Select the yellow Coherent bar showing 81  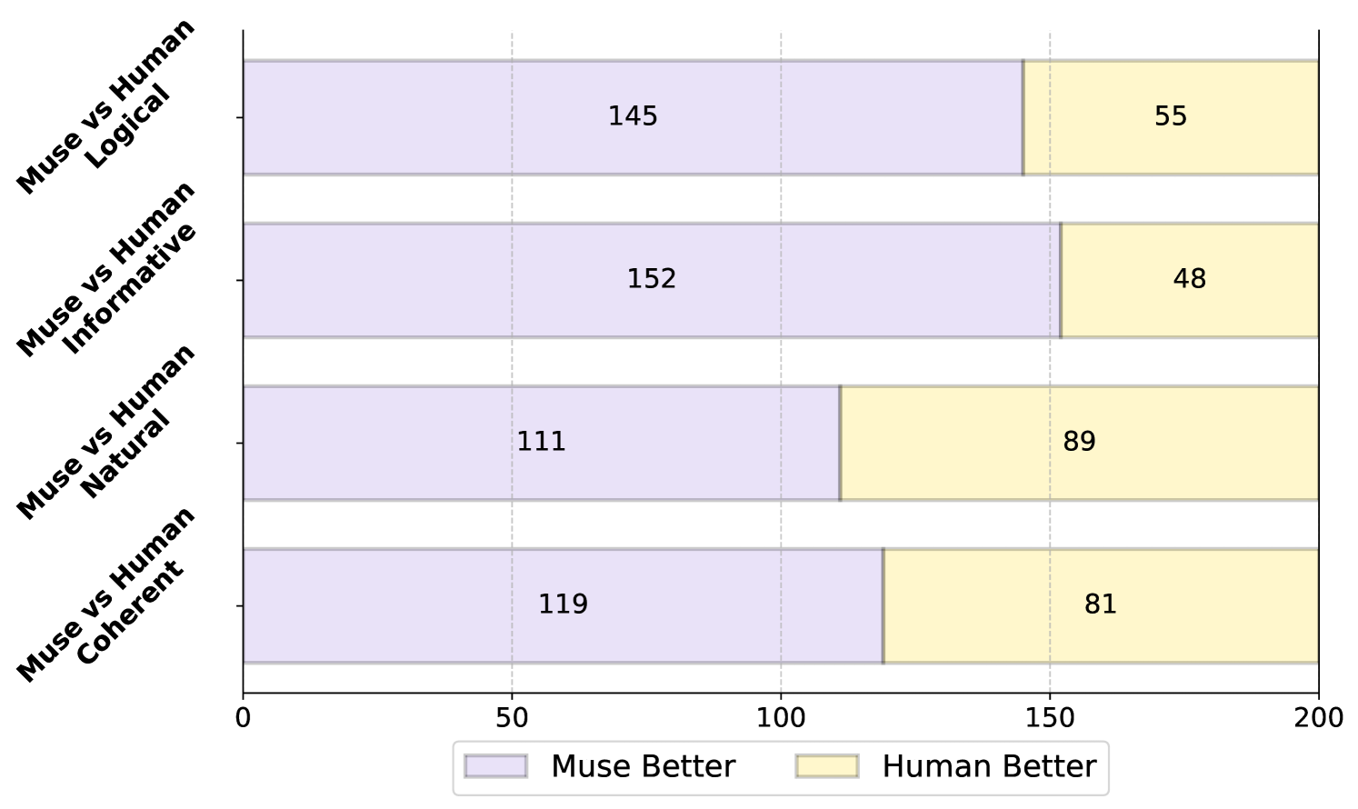(x=1101, y=605)
